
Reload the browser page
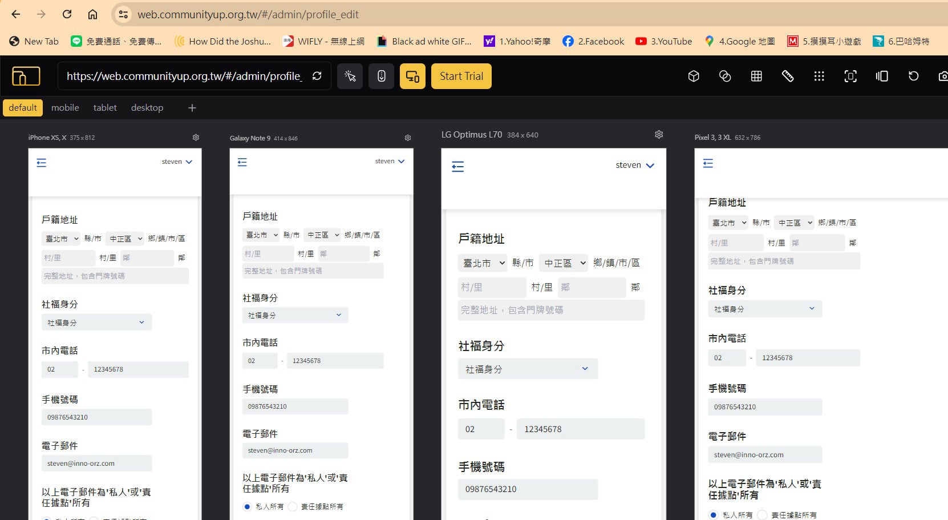click(67, 14)
